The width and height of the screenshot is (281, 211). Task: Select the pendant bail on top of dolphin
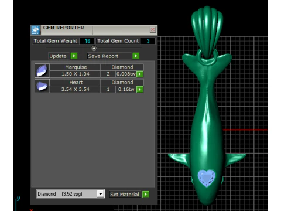coord(207,31)
